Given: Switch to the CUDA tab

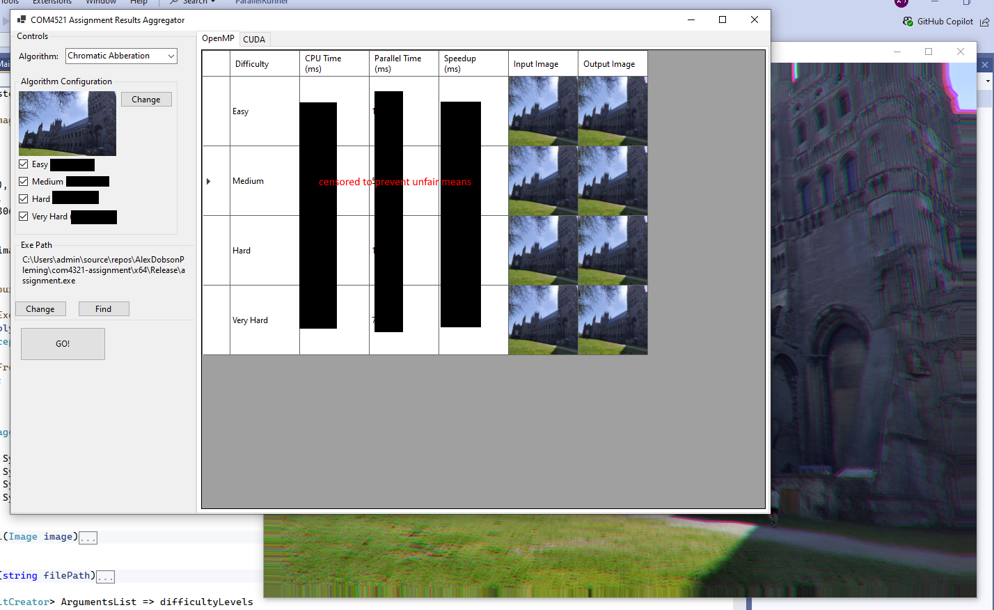Looking at the screenshot, I should [254, 40].
